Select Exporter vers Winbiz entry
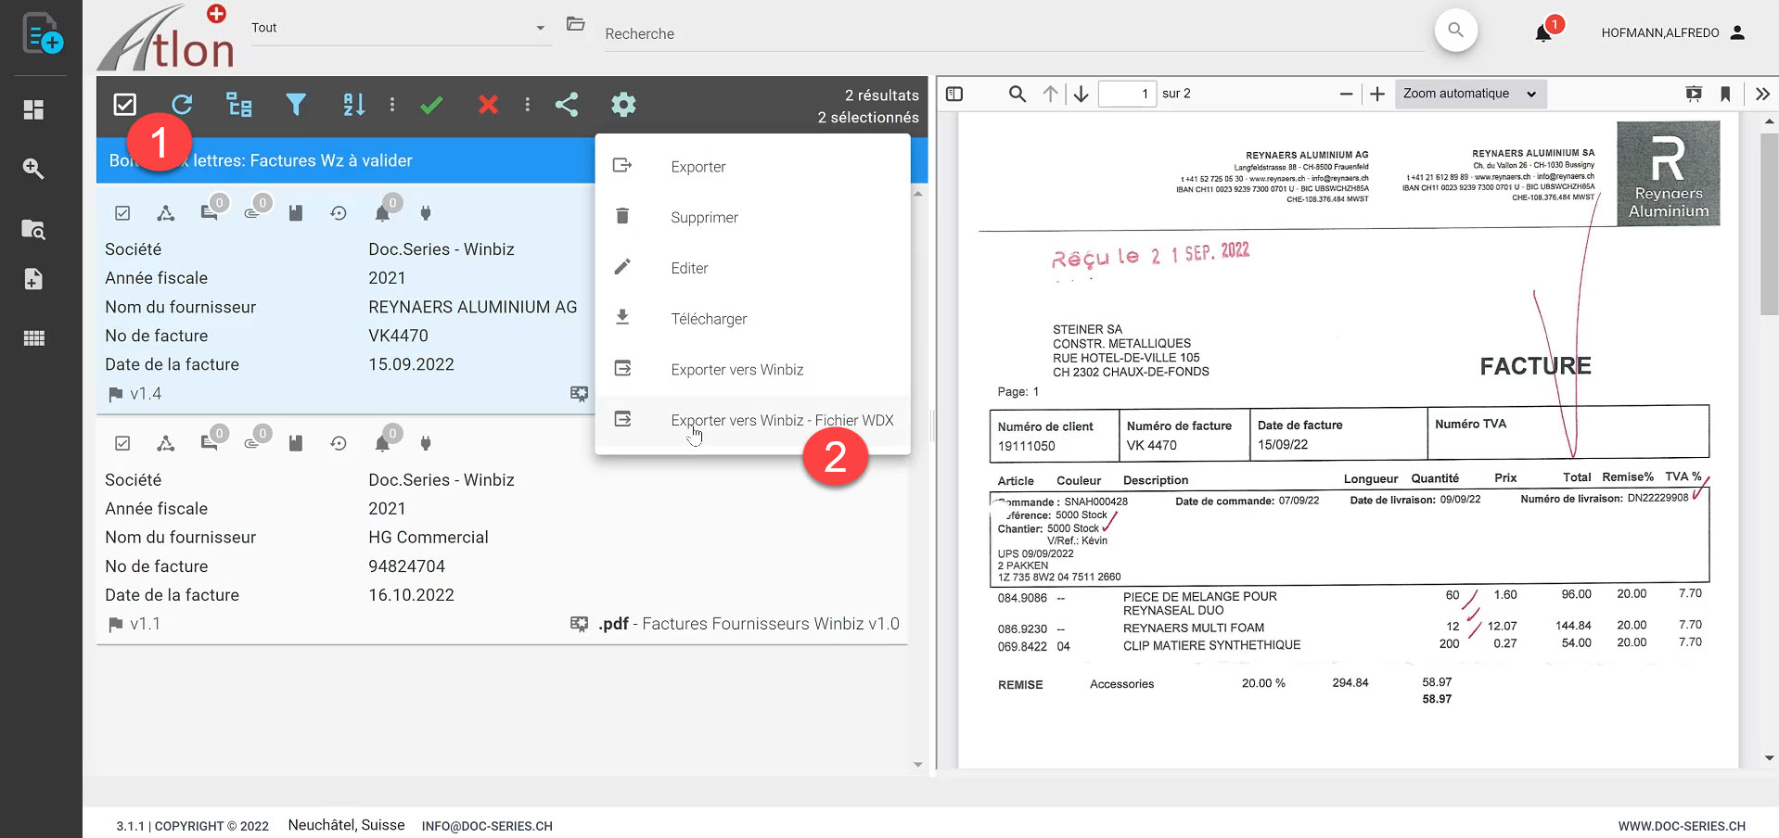The image size is (1779, 838). 752,369
